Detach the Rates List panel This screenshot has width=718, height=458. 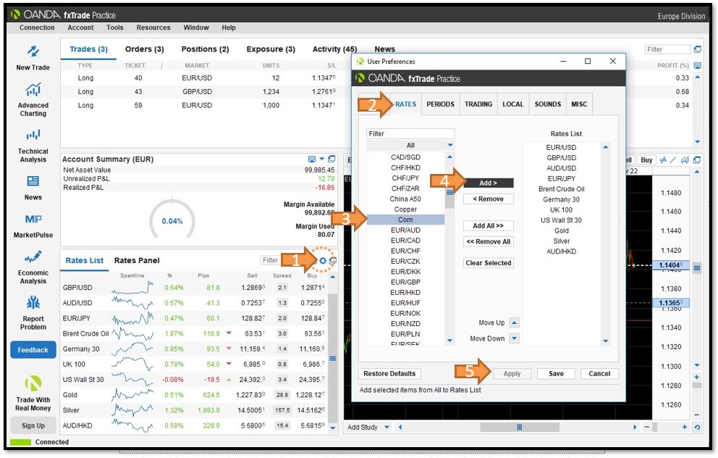[x=333, y=260]
